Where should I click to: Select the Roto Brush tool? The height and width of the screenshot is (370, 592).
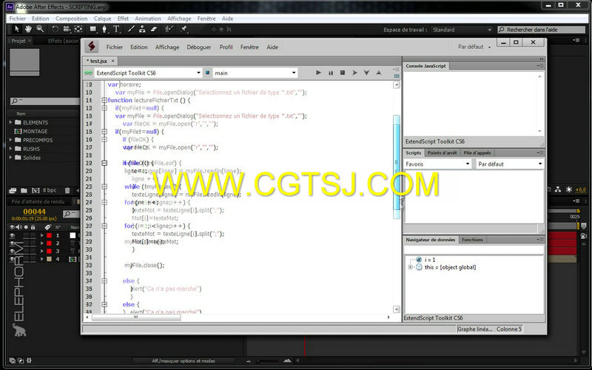[x=169, y=29]
